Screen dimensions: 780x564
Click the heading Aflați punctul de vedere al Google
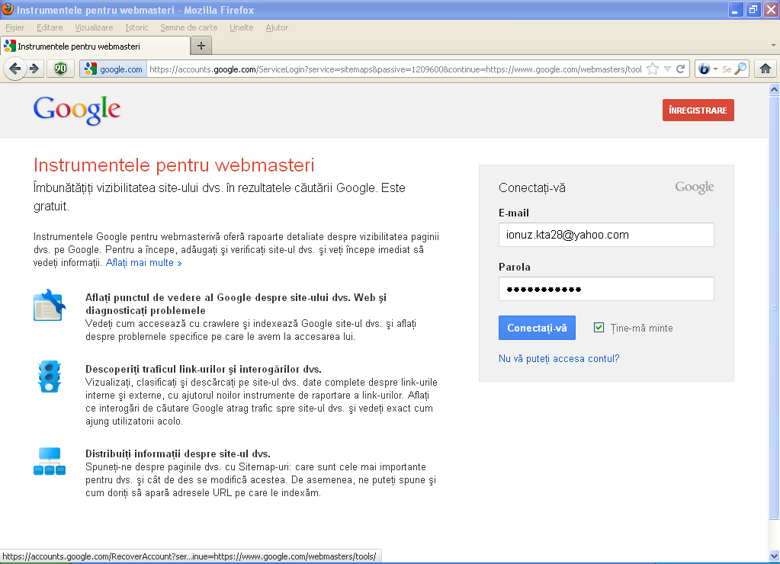point(236,304)
